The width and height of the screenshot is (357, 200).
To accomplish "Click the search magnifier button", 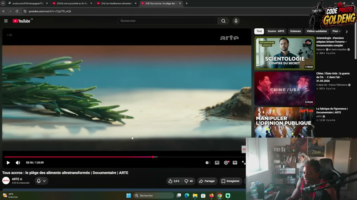I will click(223, 21).
